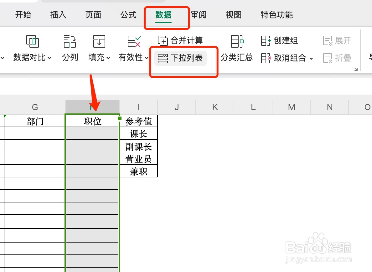Select the 副课长 cell
The width and height of the screenshot is (372, 272).
pos(138,146)
